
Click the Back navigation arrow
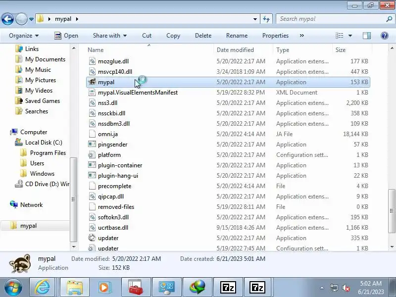coord(7,19)
